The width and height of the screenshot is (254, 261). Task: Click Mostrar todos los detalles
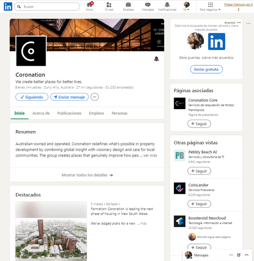(87, 175)
